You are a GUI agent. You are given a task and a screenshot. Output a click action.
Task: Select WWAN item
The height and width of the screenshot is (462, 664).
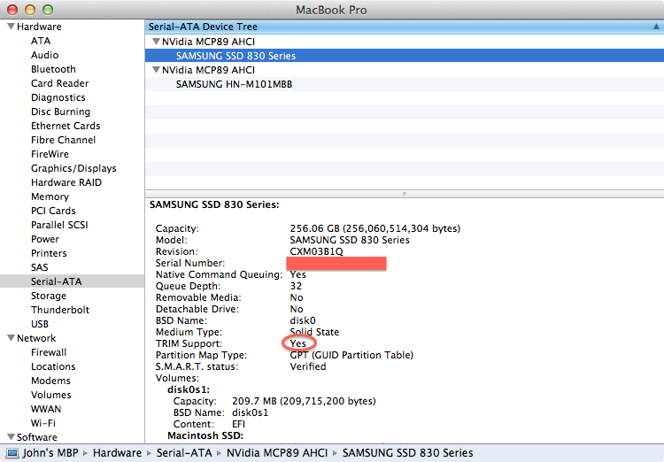tap(46, 409)
